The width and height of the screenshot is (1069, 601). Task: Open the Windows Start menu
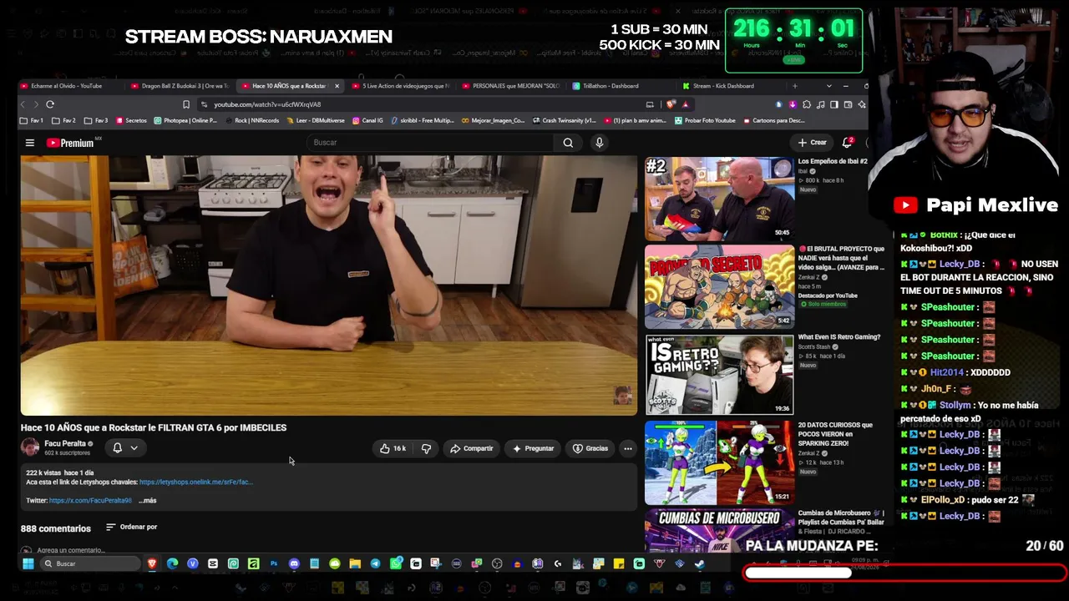pos(28,563)
